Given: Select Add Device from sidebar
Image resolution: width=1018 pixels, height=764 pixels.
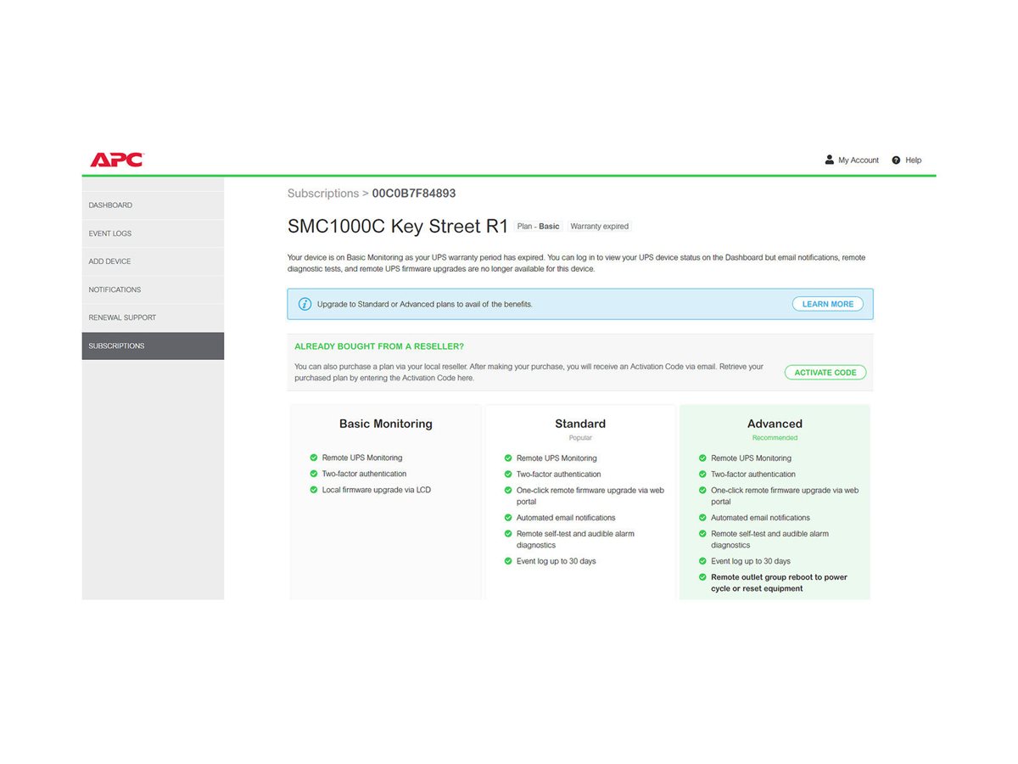Looking at the screenshot, I should [x=109, y=261].
